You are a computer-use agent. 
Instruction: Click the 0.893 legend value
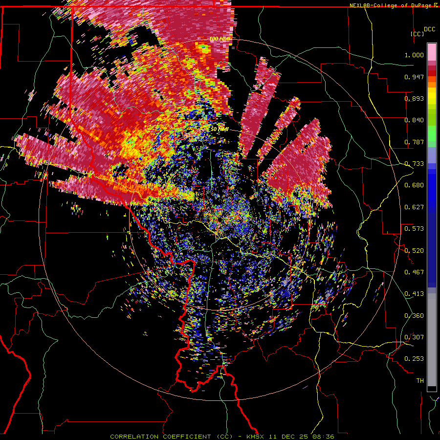pos(414,98)
